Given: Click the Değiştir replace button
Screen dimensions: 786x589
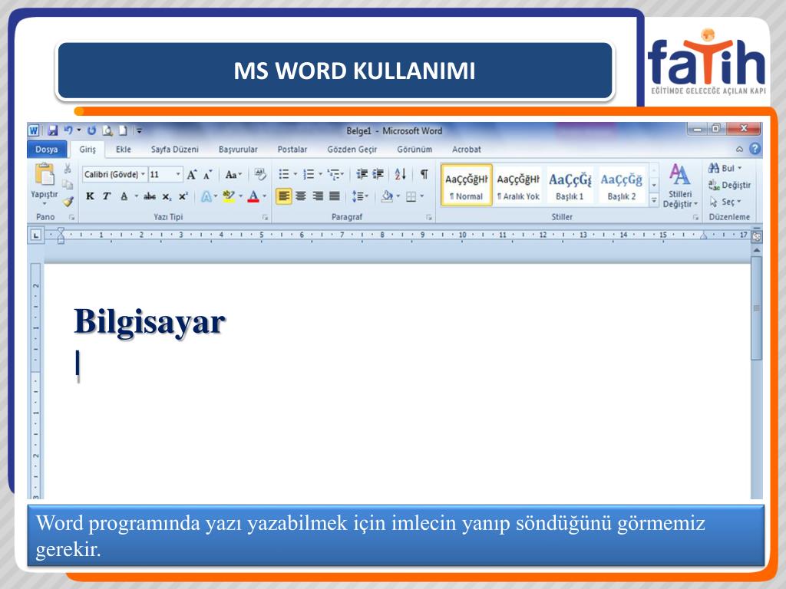Looking at the screenshot, I should [x=730, y=186].
